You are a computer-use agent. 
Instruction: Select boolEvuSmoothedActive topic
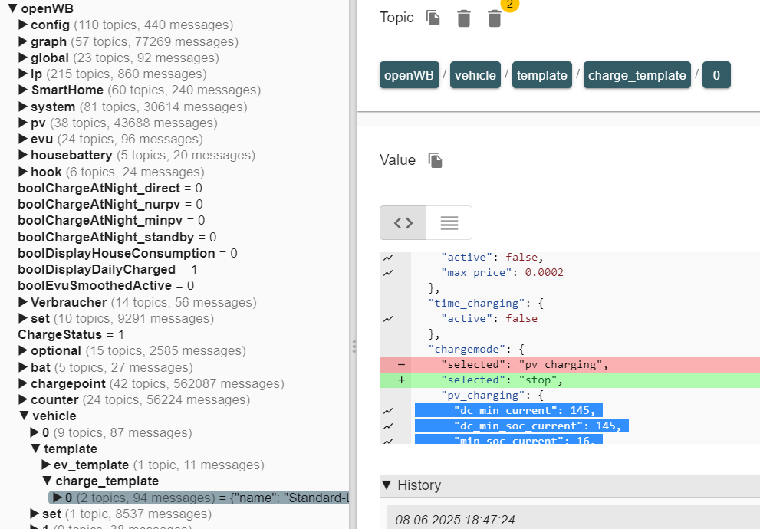point(106,285)
